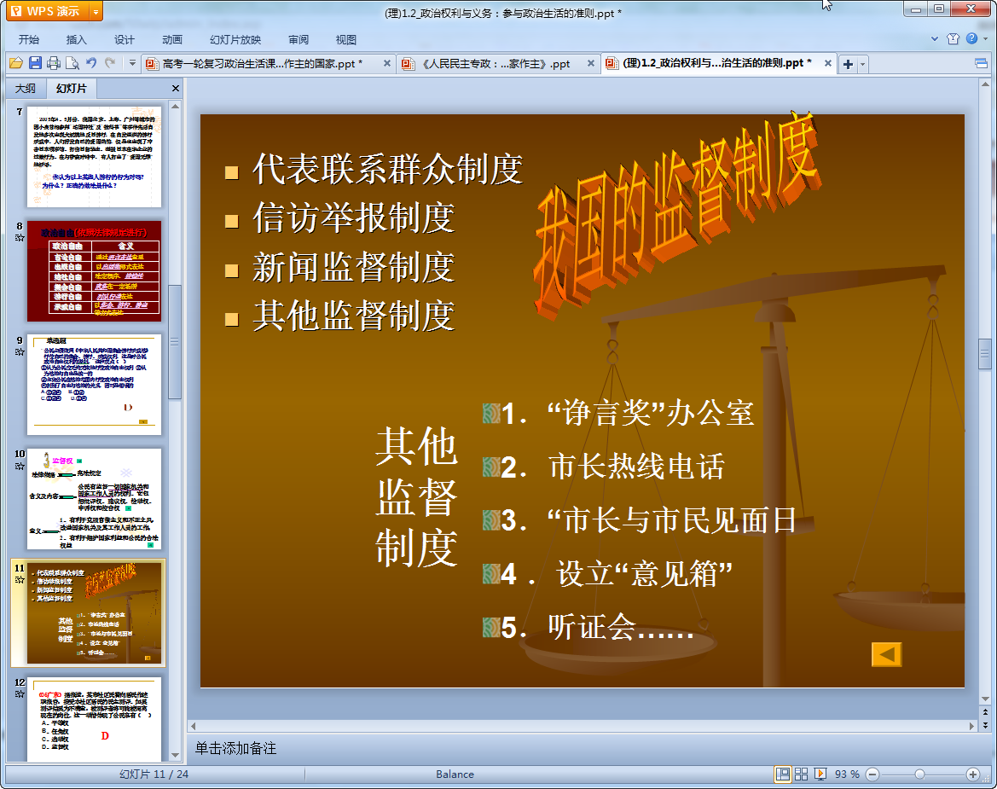Undo the last action

tap(91, 63)
